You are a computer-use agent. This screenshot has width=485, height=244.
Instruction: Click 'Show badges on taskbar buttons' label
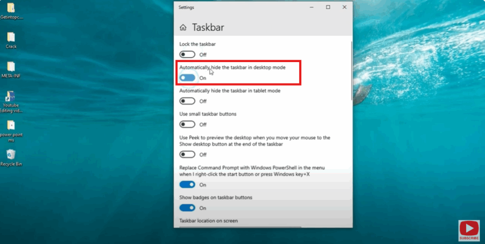coord(216,197)
